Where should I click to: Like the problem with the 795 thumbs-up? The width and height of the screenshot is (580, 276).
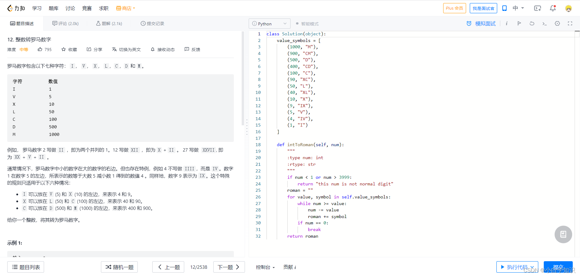(45, 49)
